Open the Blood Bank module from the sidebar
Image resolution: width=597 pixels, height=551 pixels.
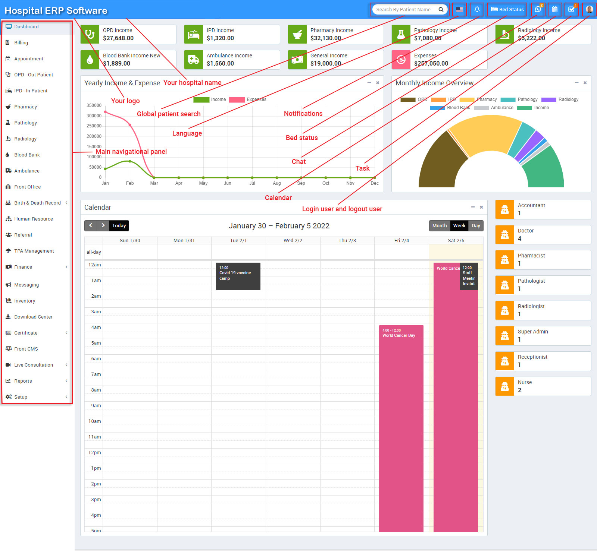coord(27,155)
